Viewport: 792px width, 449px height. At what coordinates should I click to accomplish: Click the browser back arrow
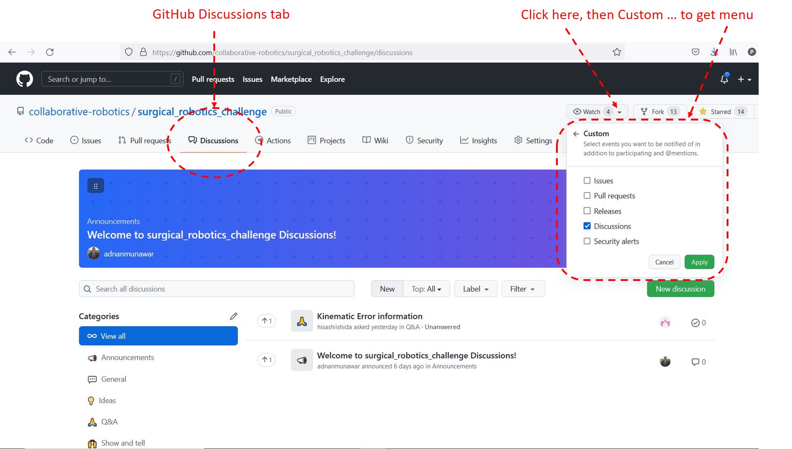(x=12, y=52)
